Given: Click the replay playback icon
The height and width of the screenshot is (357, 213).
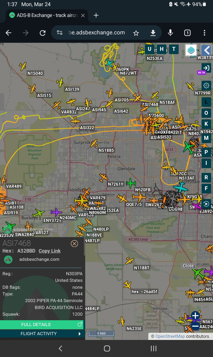Looking at the screenshot, I should click(206, 204).
